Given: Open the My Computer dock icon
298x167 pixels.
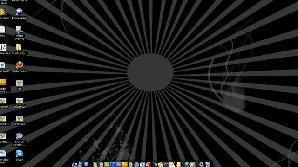Looking at the screenshot, I should pos(74,165).
